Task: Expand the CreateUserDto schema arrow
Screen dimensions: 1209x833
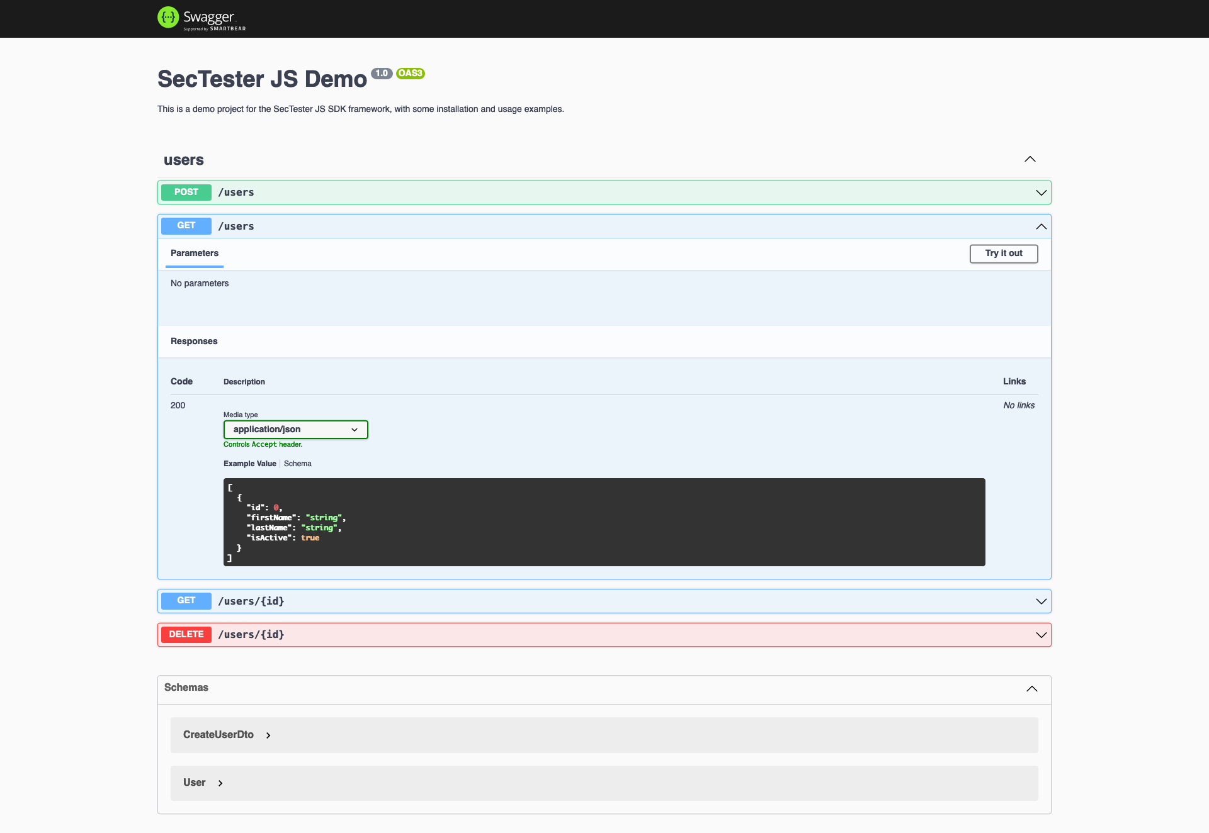Action: click(268, 735)
